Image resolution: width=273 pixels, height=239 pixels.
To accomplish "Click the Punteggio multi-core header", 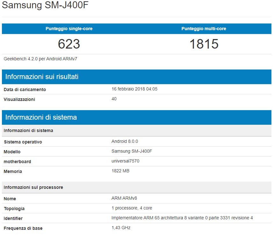I will coord(204,29).
